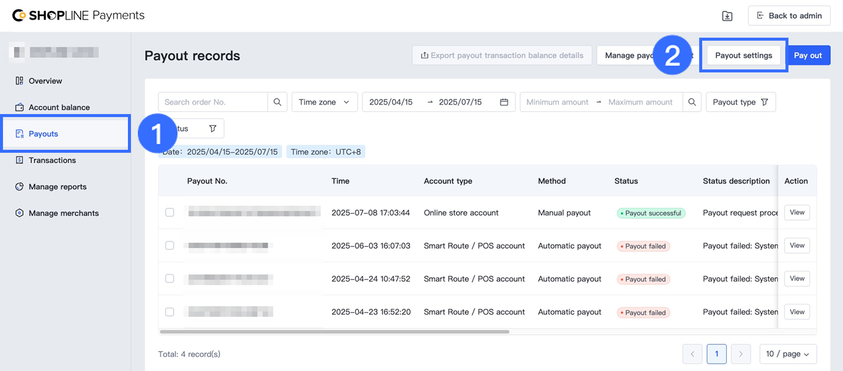Click the SHOPLINE Payments logo
Viewport: 843px width, 371px height.
(x=78, y=15)
